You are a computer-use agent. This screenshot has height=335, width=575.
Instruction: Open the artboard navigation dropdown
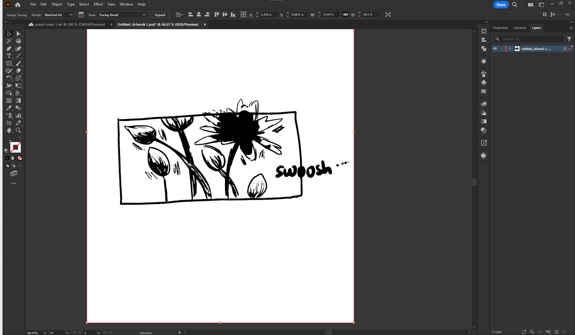click(x=98, y=333)
